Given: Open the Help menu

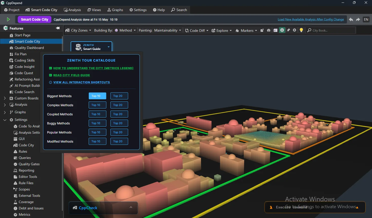Looking at the screenshot, I should coord(159,10).
